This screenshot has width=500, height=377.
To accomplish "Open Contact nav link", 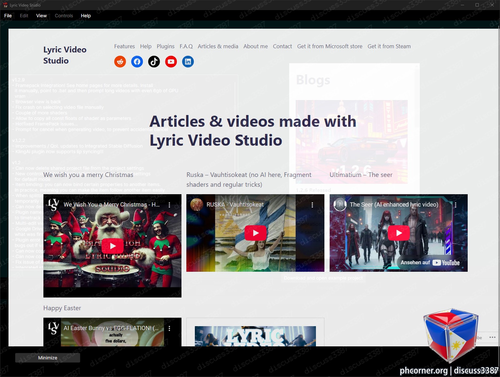I will coord(282,46).
